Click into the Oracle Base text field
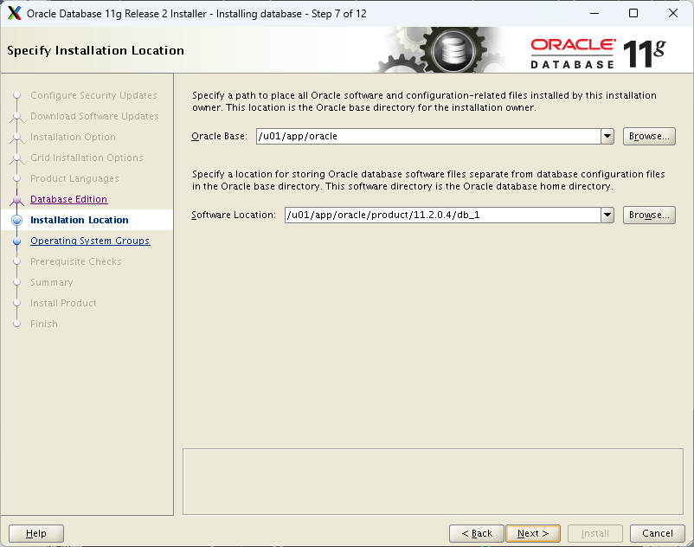694x547 pixels. coord(428,136)
